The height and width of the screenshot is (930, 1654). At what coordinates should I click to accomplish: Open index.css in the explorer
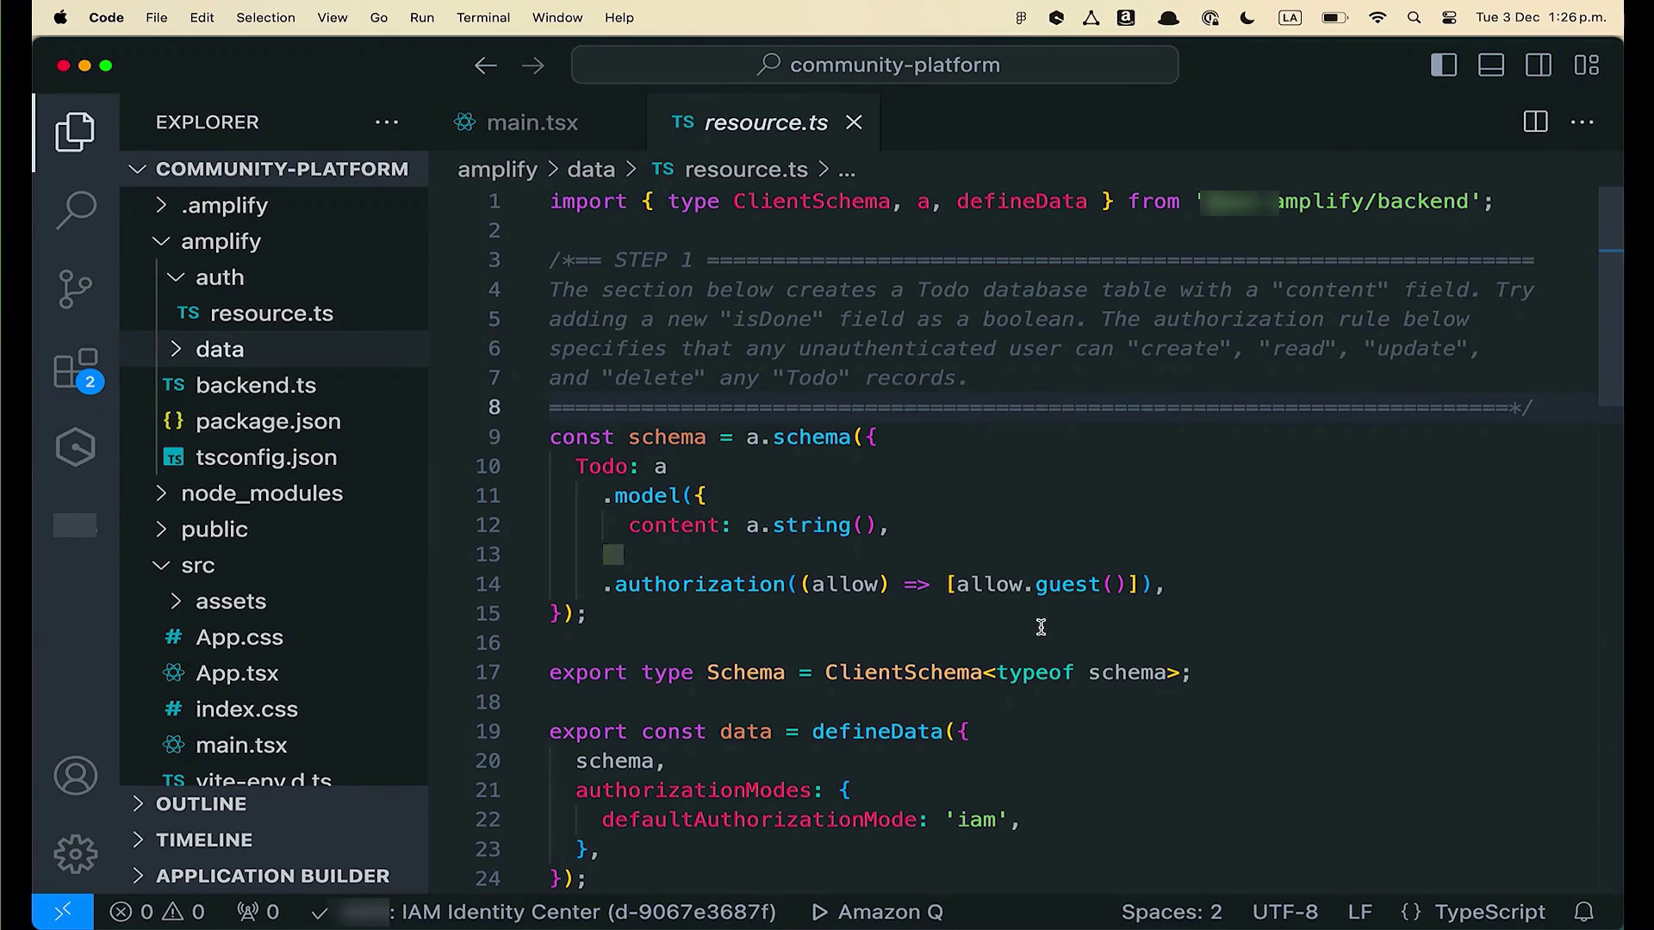(274, 710)
